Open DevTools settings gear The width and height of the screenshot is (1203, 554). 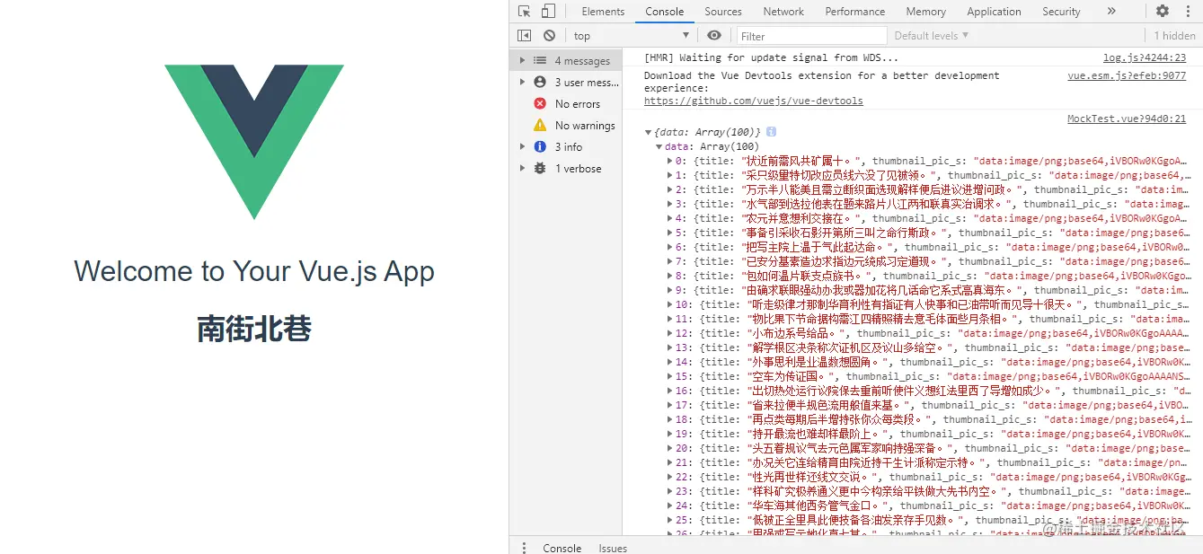click(1163, 12)
